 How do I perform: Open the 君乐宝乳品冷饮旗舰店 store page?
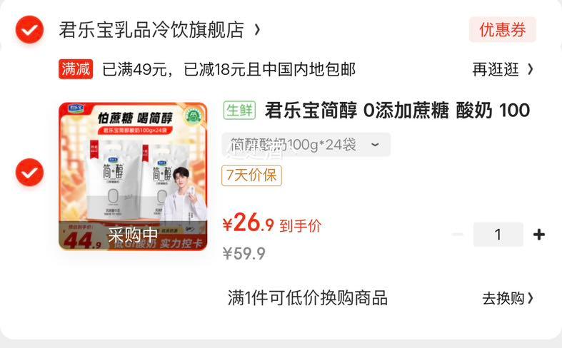coord(151,30)
